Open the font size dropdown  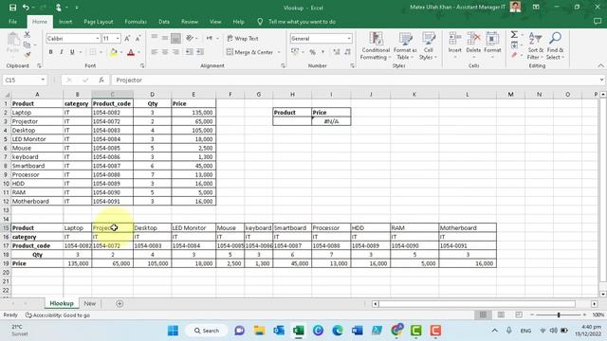click(118, 38)
